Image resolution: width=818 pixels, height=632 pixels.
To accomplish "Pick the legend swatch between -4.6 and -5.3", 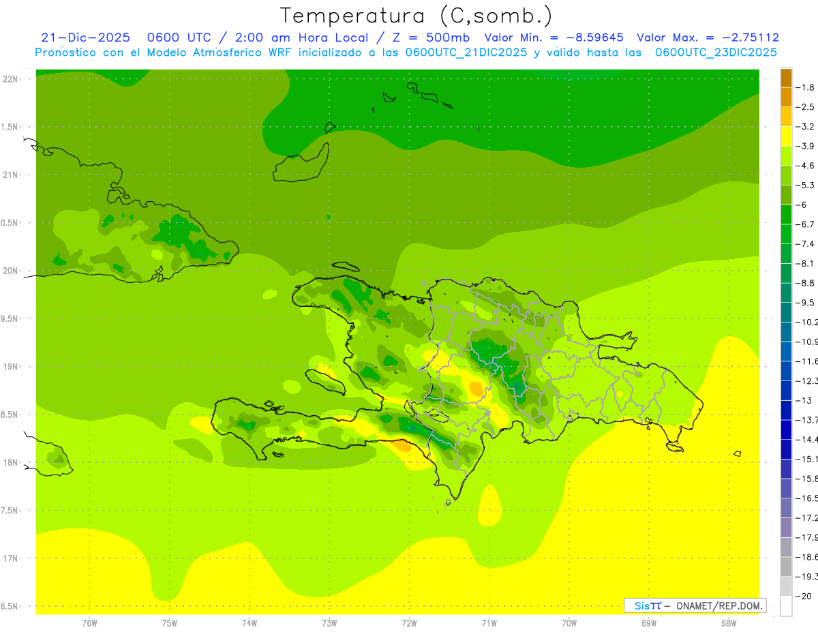I will pyautogui.click(x=786, y=175).
